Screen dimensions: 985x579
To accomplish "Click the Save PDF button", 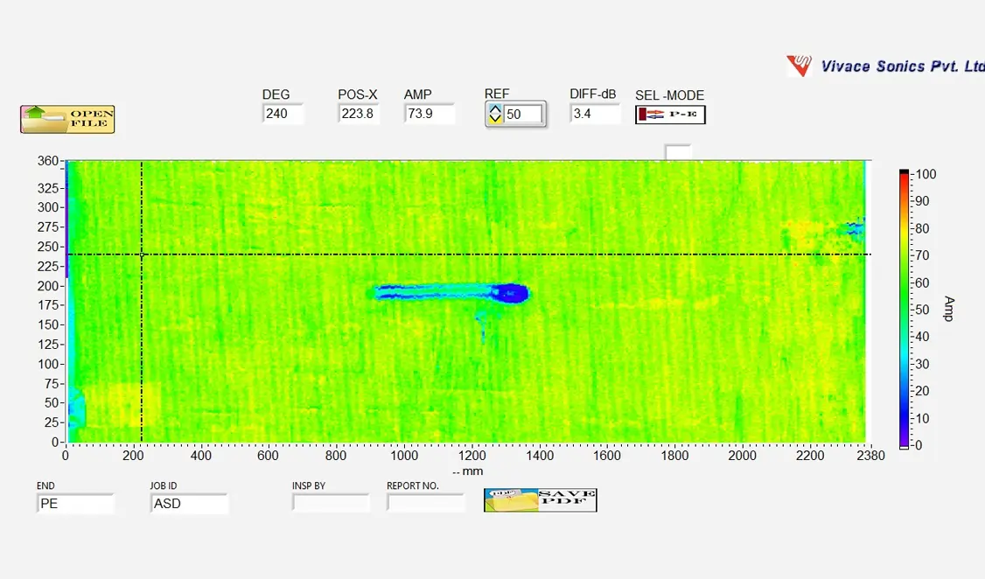I will click(541, 500).
